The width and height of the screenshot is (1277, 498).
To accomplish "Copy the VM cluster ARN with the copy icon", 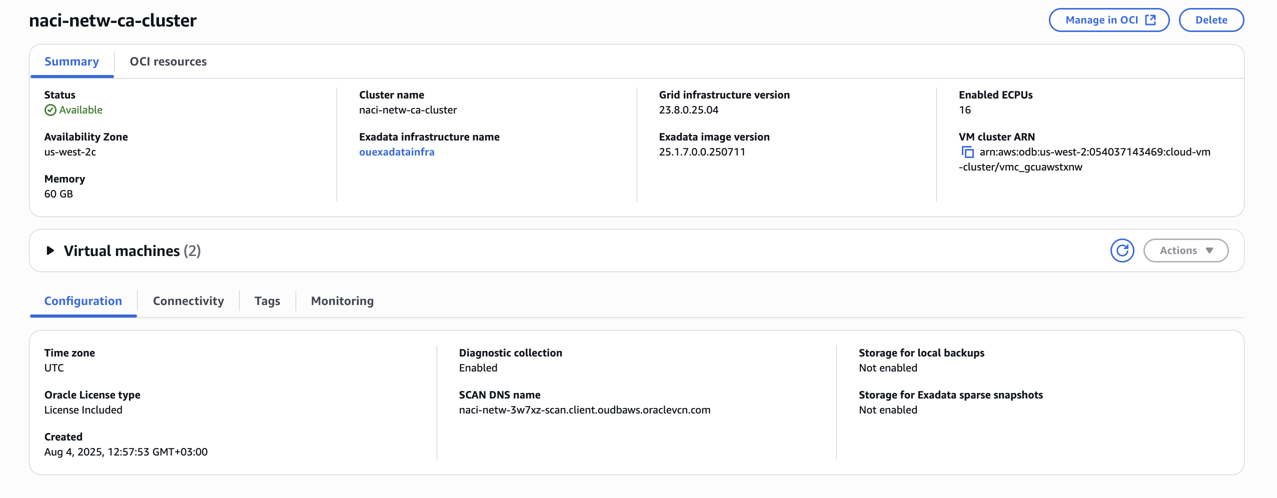I will coord(967,152).
